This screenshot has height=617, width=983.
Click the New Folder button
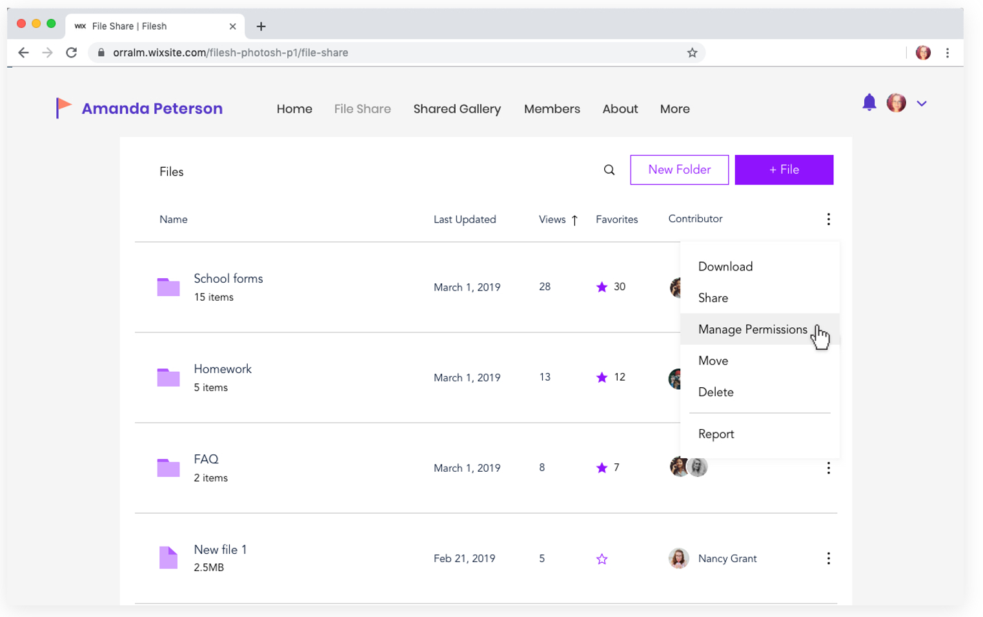click(x=679, y=170)
